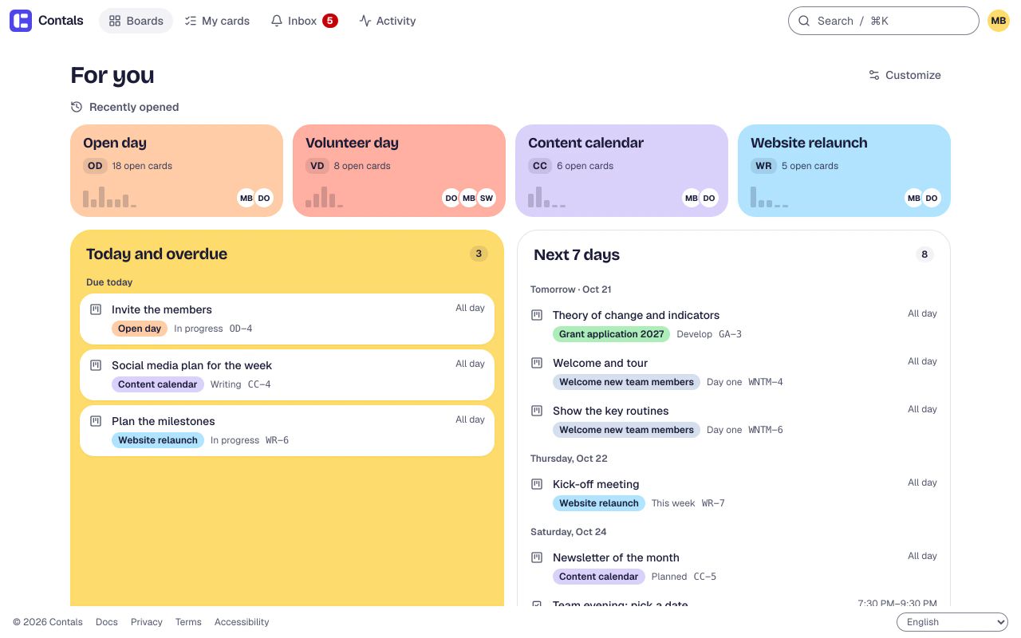Click the "Plan the milestones" card title
1021x638 pixels.
pyautogui.click(x=164, y=421)
